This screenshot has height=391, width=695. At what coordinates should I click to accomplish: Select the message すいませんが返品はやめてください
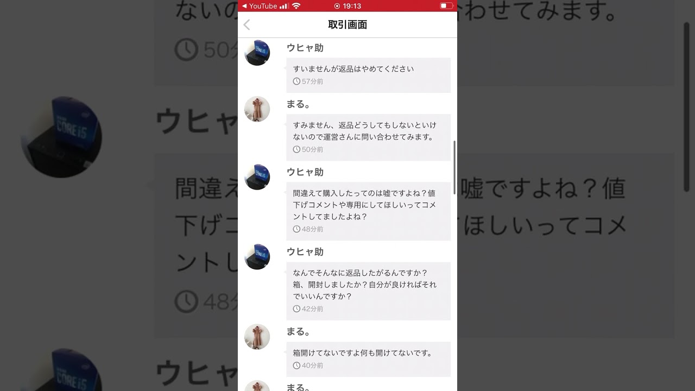coord(369,75)
